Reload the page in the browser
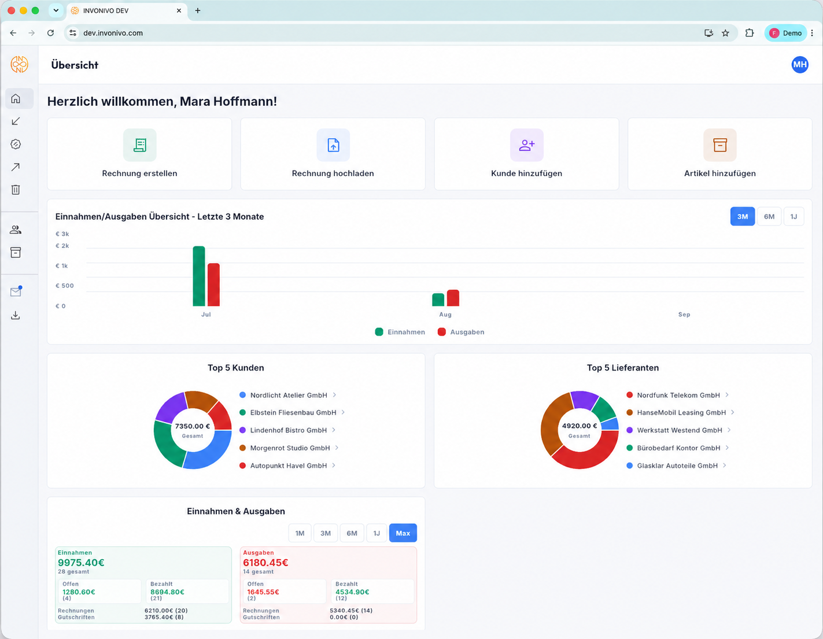 pyautogui.click(x=50, y=33)
